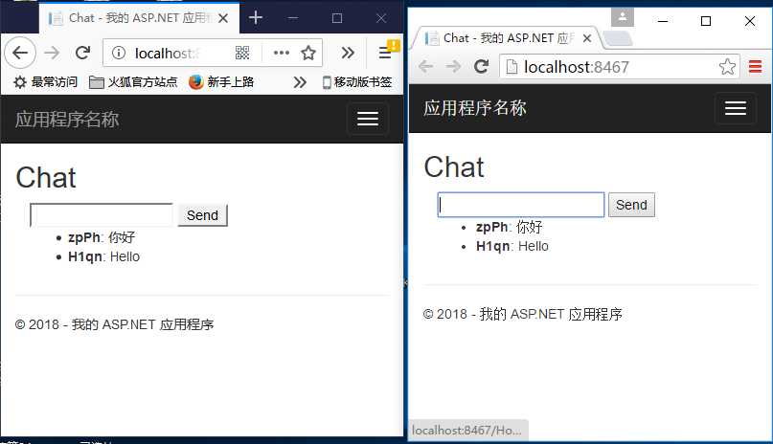This screenshot has width=773, height=444.
Task: Click the Chat heading in Firefox
Action: 46,177
